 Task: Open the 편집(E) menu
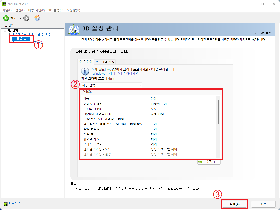click(20, 10)
